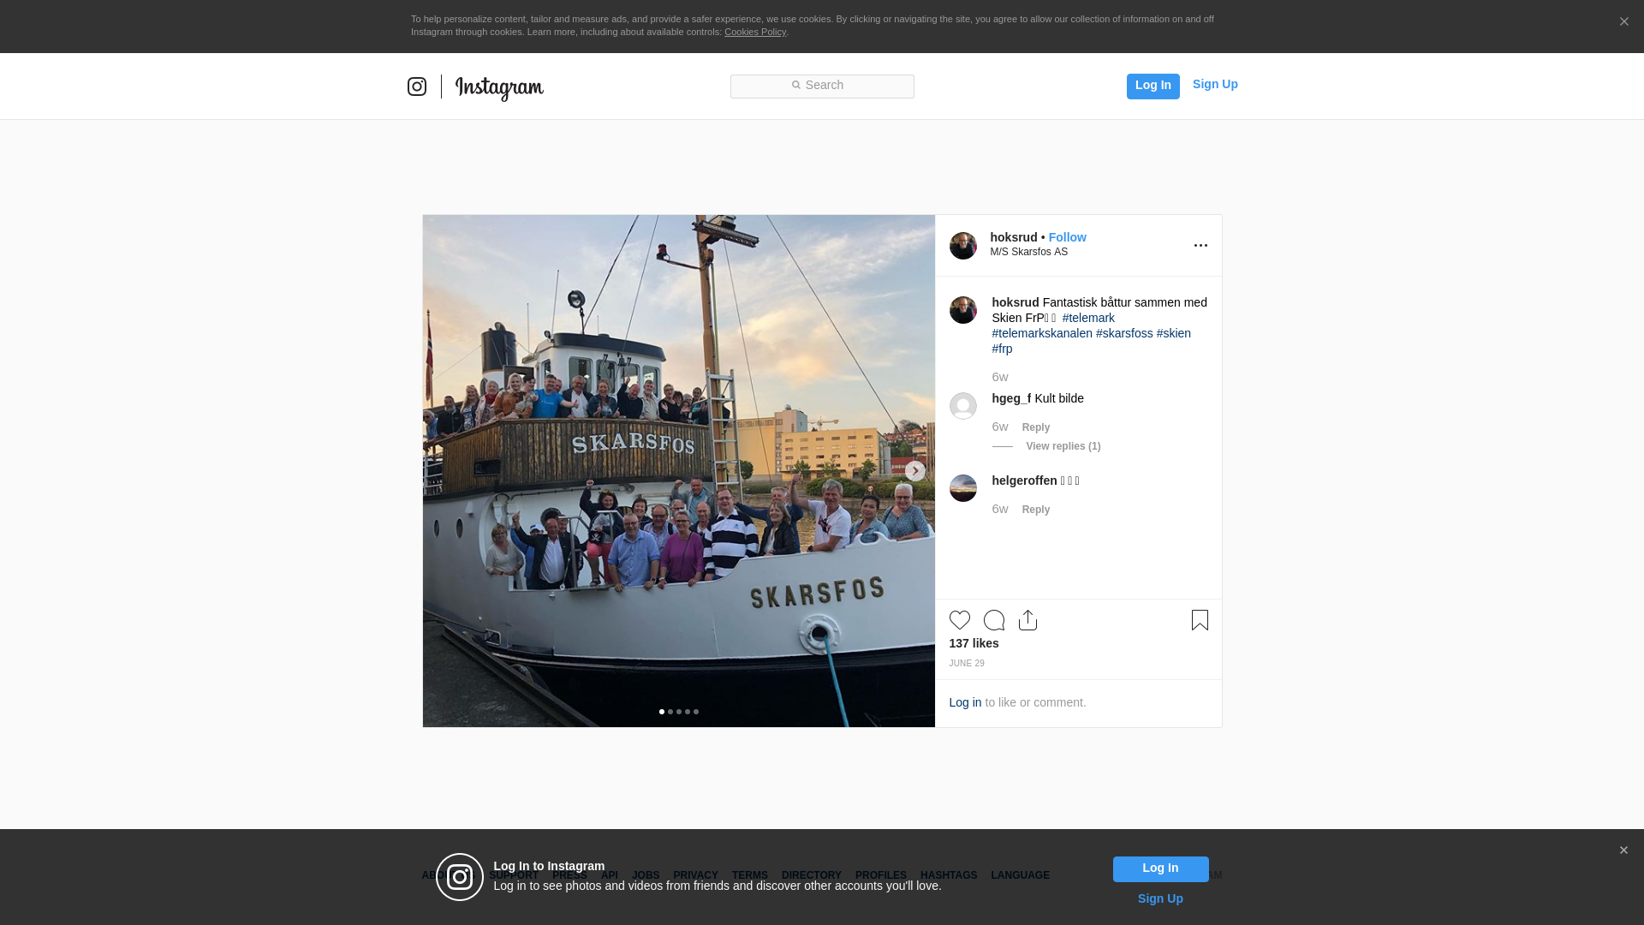Open hoksrud profile avatar in header
The height and width of the screenshot is (925, 1644).
click(x=962, y=246)
